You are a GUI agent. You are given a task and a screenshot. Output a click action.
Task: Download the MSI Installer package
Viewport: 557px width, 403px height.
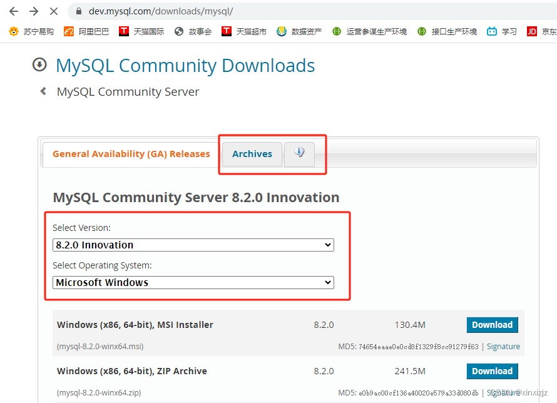tap(493, 325)
